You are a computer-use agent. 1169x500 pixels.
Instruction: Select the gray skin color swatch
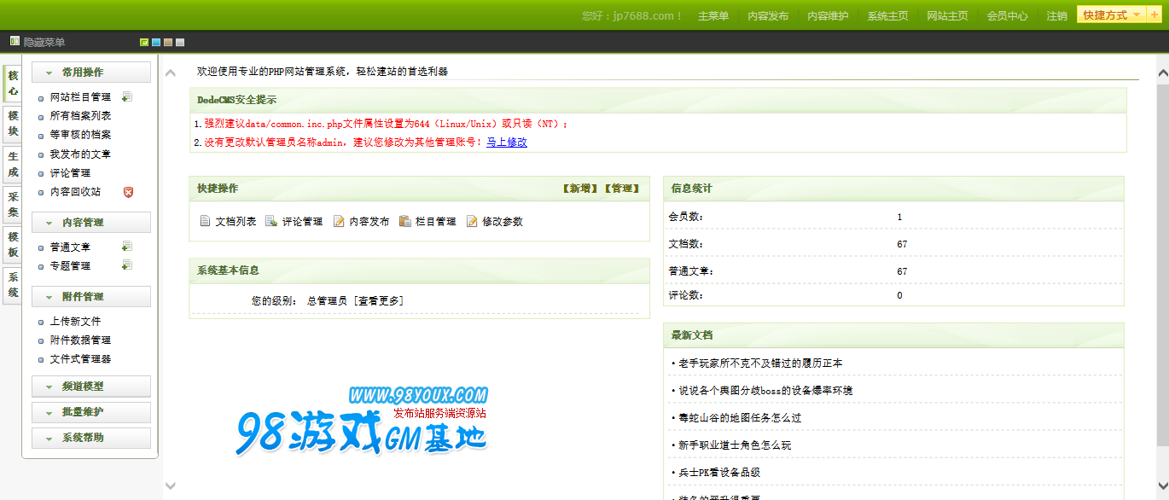[x=180, y=42]
